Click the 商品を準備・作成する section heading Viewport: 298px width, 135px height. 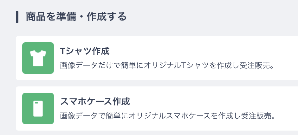(x=76, y=17)
